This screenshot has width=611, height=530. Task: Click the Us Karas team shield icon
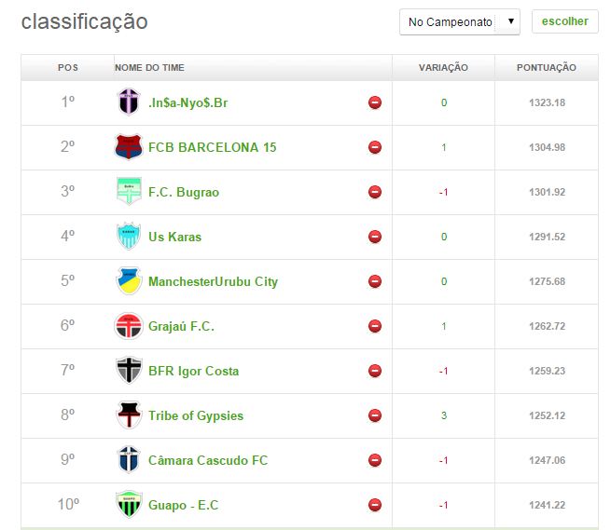tap(128, 237)
